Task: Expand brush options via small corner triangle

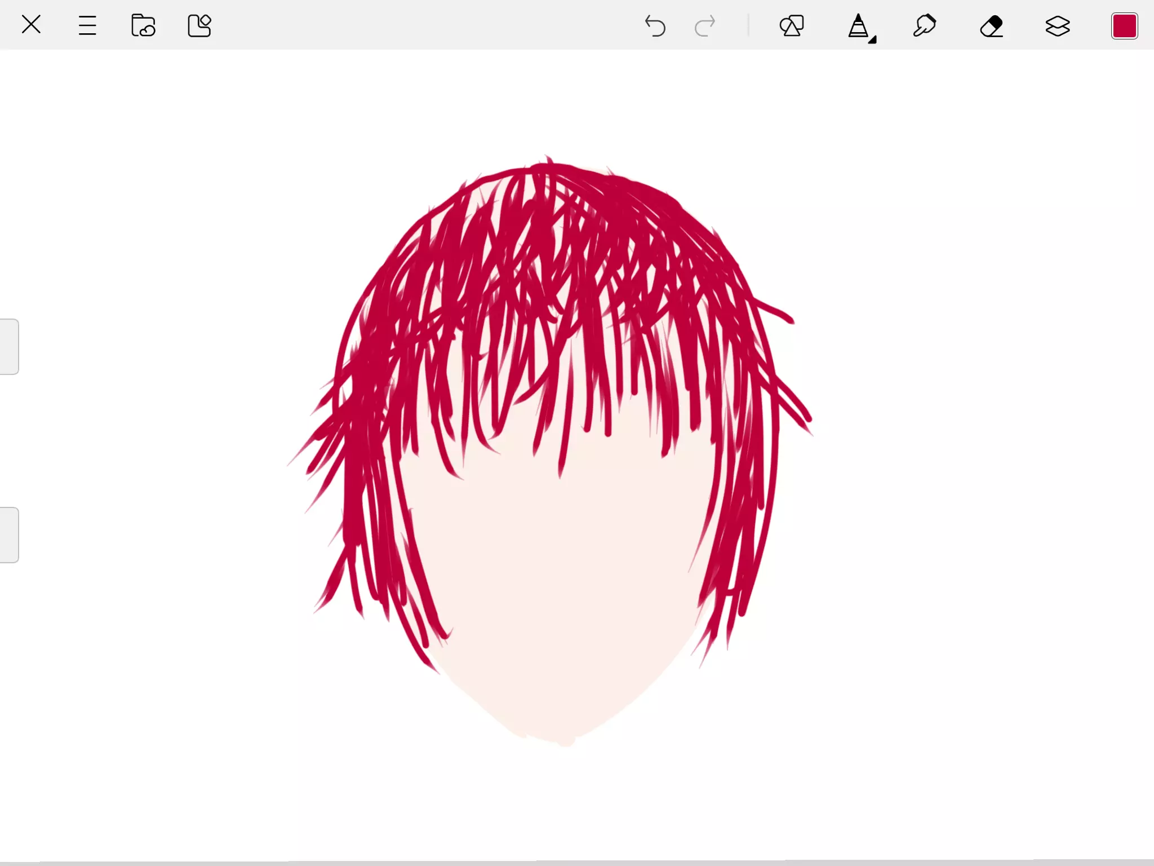Action: coord(873,40)
